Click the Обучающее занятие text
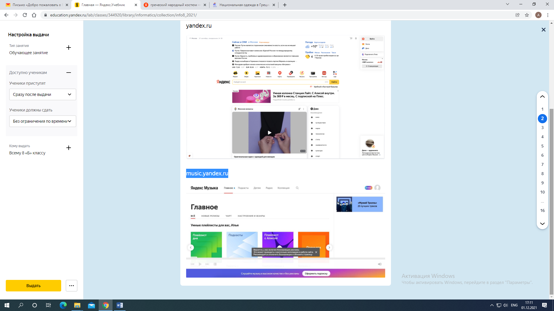The image size is (554, 311). tap(29, 53)
